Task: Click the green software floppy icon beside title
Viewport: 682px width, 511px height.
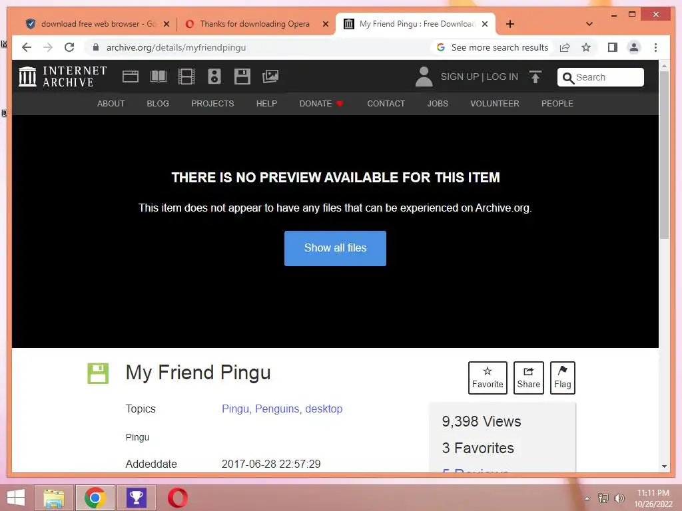Action: (x=98, y=373)
